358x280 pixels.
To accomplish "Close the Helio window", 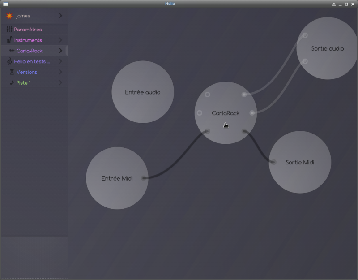I will tap(353, 4).
